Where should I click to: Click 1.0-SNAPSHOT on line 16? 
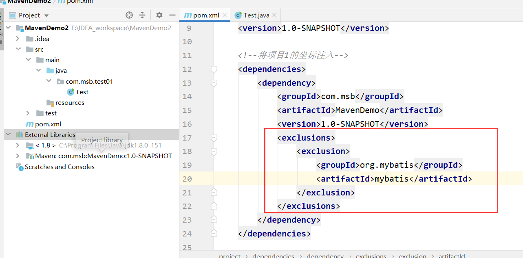350,124
